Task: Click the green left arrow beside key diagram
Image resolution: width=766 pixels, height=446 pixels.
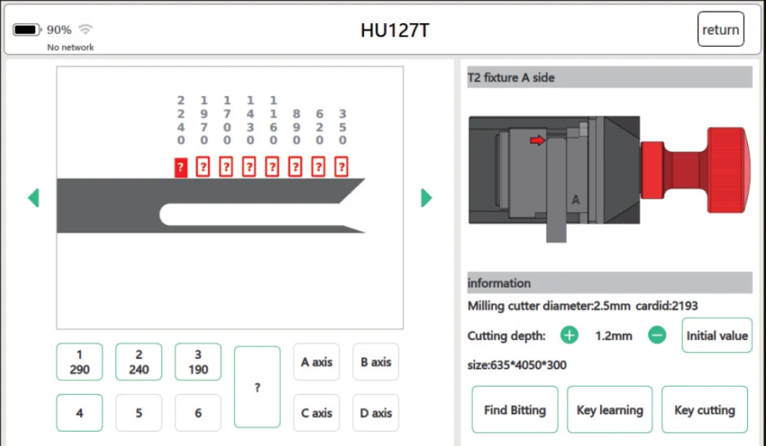Action: [x=34, y=198]
